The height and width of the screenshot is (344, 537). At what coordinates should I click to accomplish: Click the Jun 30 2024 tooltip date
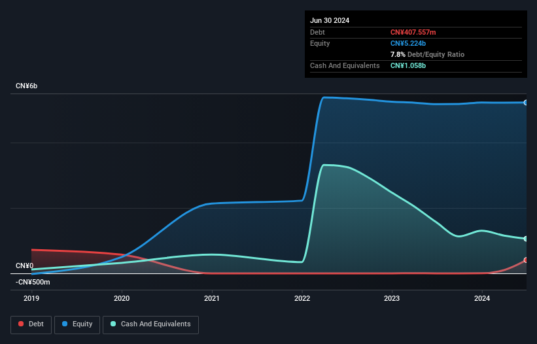coord(330,20)
